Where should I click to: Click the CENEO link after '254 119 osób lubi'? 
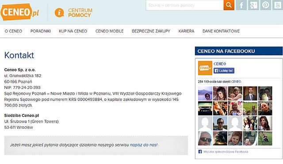coord(236,81)
